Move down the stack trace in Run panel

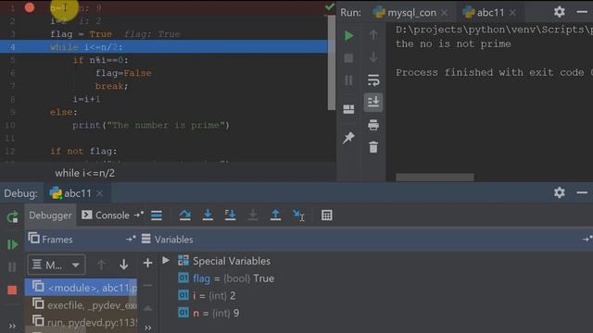pyautogui.click(x=373, y=57)
